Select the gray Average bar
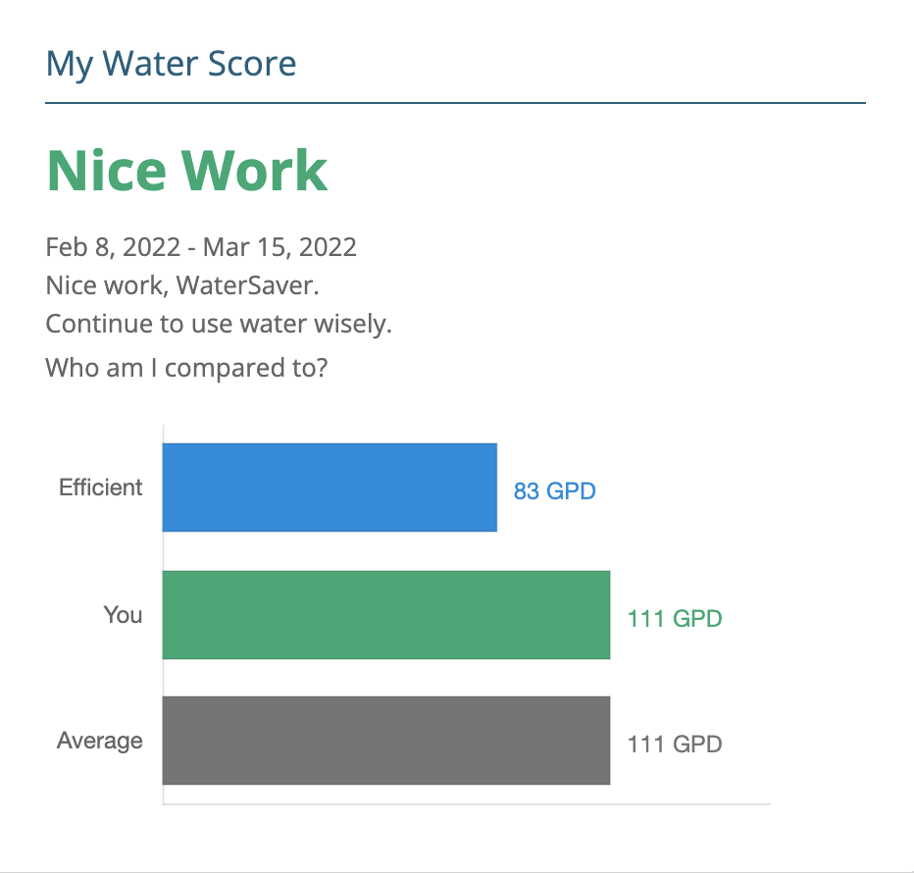914x873 pixels. [x=385, y=741]
